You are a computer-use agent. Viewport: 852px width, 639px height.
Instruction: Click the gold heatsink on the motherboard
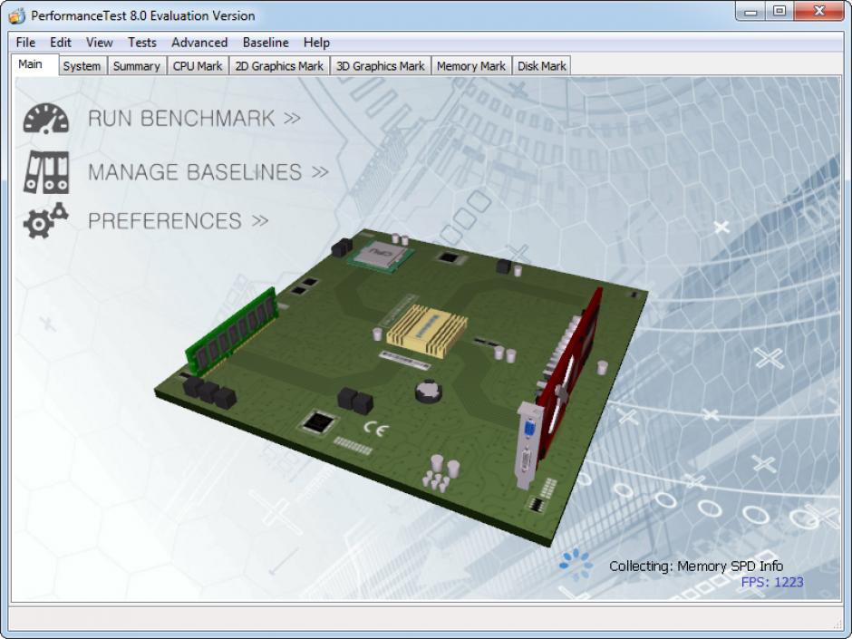(x=427, y=330)
